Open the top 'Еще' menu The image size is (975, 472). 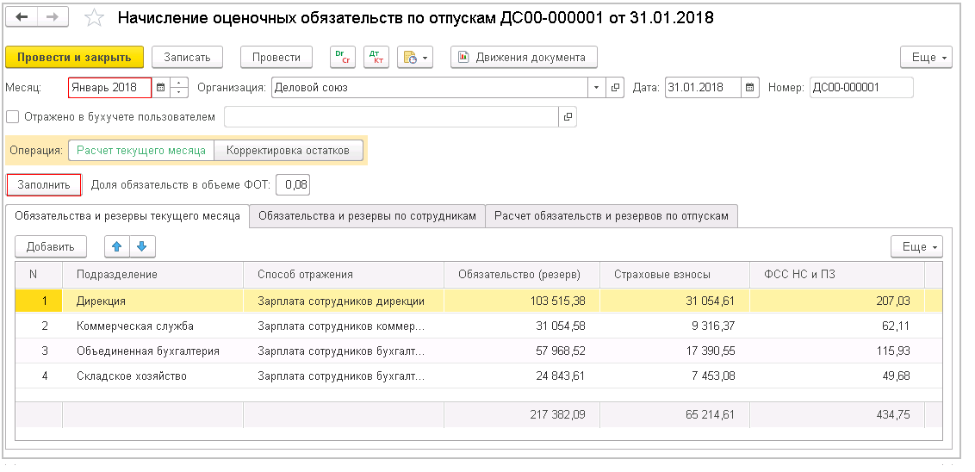(926, 57)
